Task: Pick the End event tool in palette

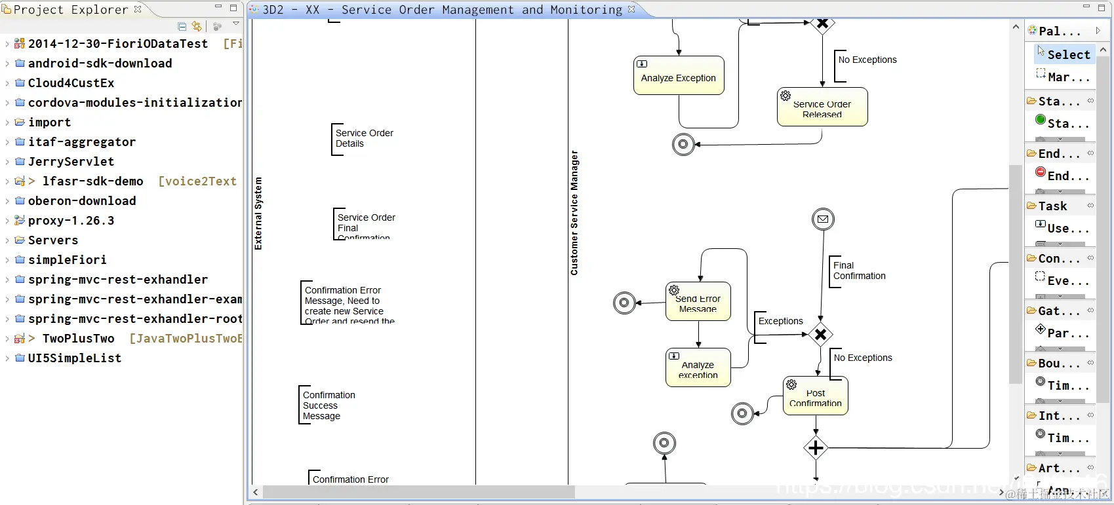Action: point(1064,176)
